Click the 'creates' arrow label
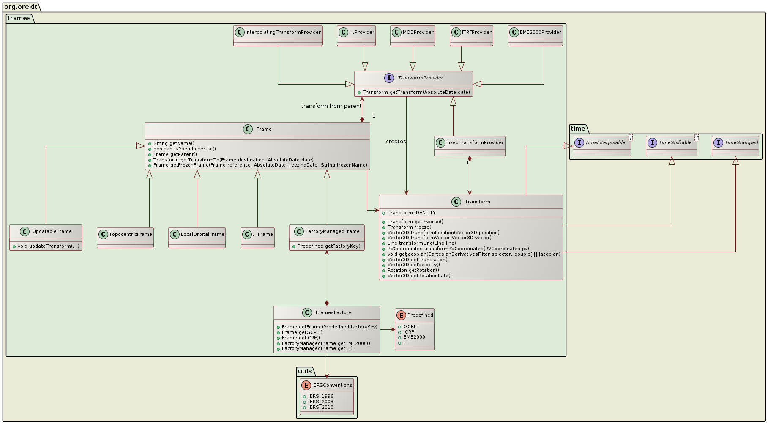Screen dimensions: 768x424 click(x=396, y=142)
